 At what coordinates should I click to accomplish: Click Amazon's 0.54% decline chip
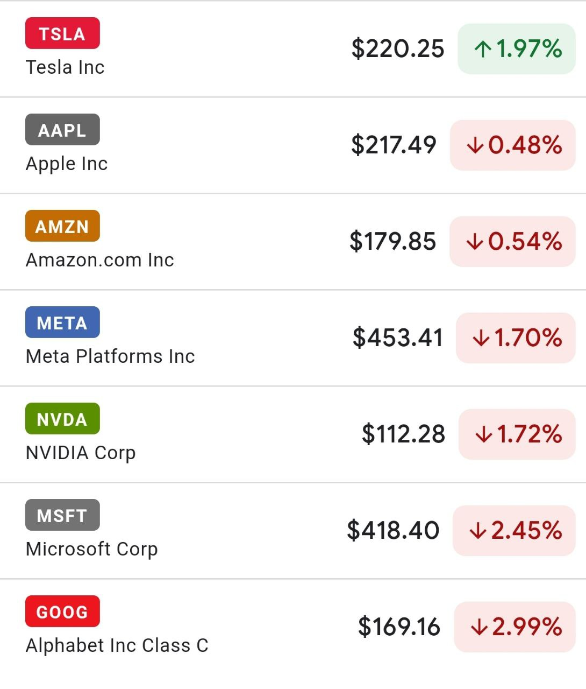pyautogui.click(x=513, y=242)
